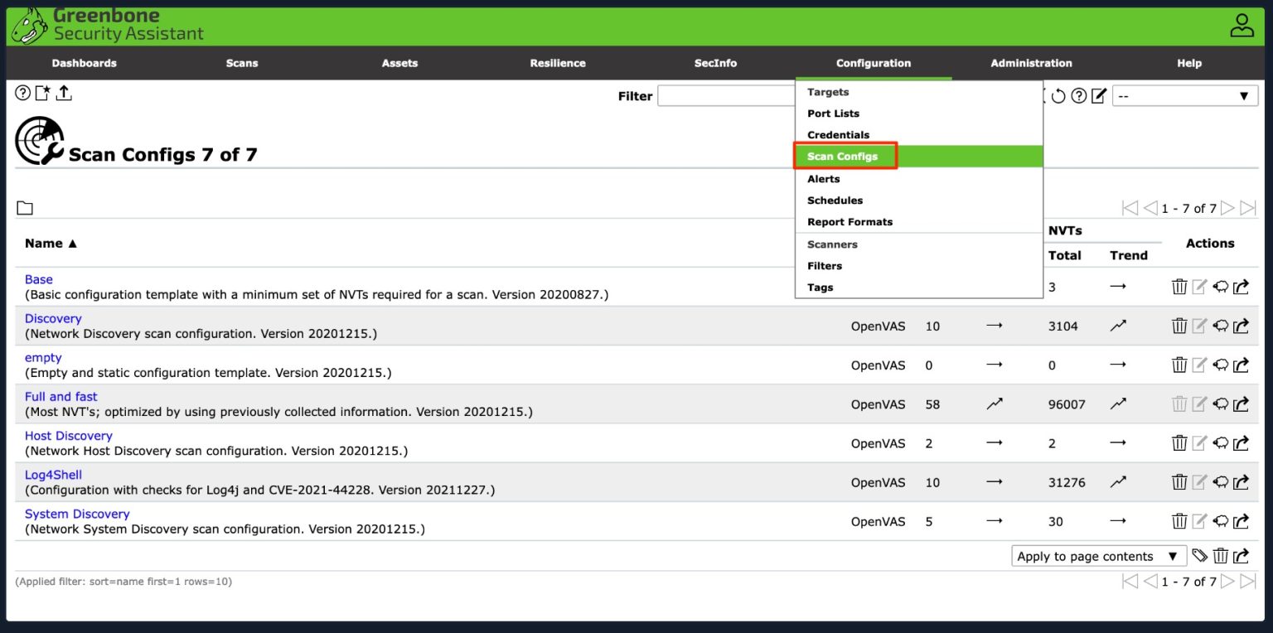The width and height of the screenshot is (1273, 633).
Task: Open the System Discovery config link
Action: (x=77, y=514)
